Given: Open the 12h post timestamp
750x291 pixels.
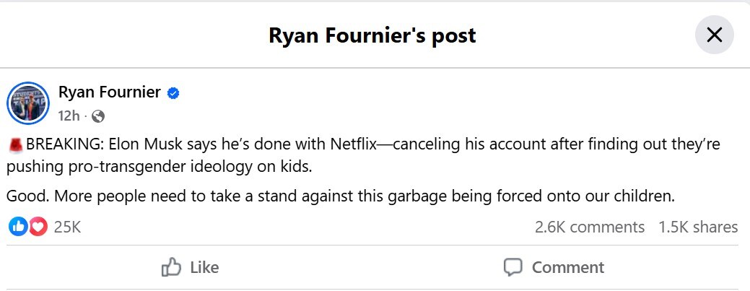Looking at the screenshot, I should (x=69, y=116).
